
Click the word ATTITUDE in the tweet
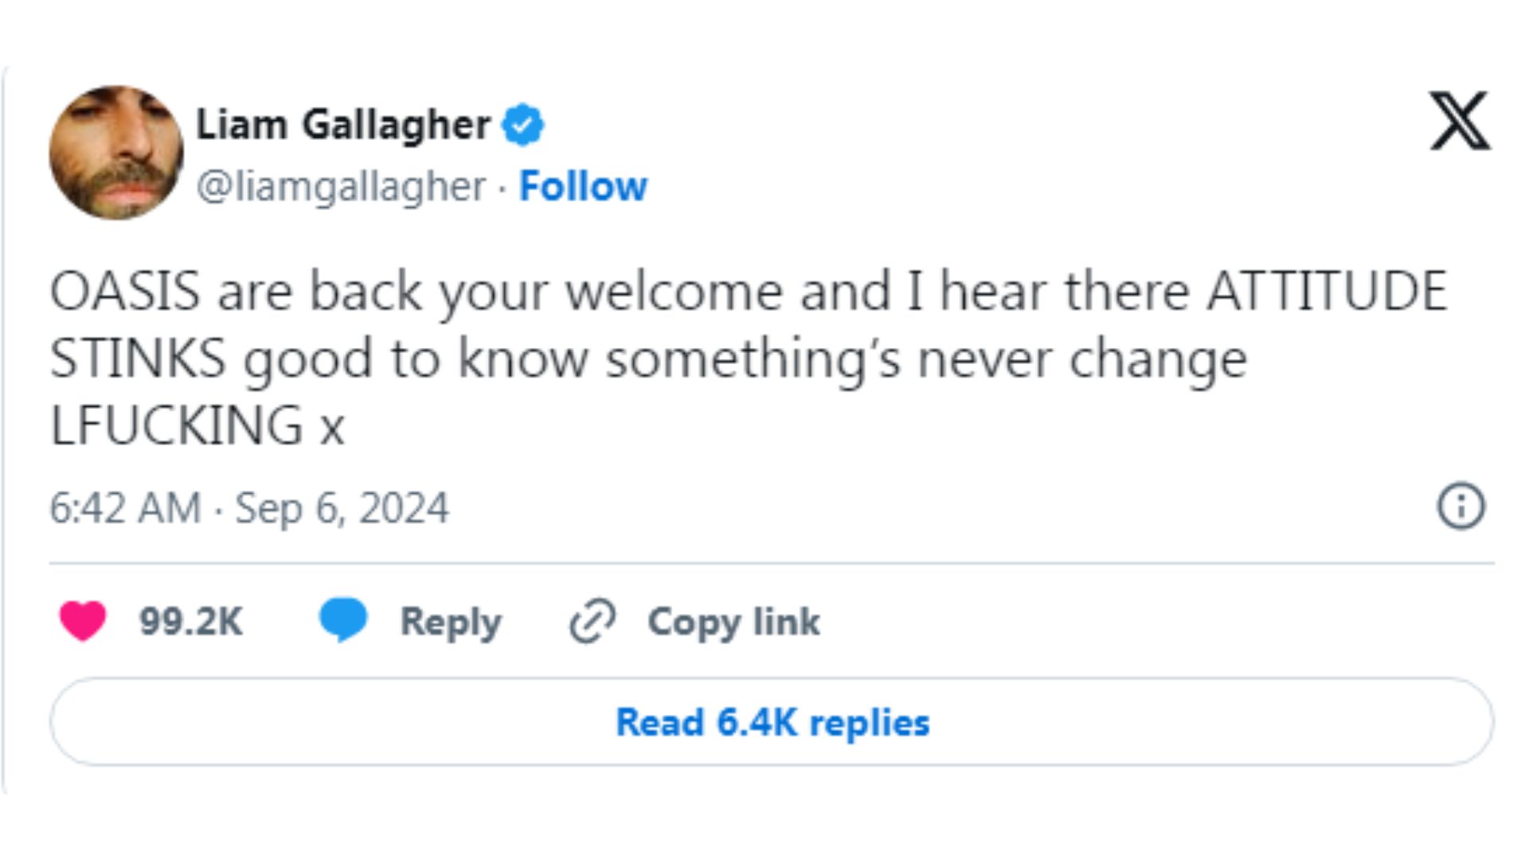pyautogui.click(x=1327, y=291)
